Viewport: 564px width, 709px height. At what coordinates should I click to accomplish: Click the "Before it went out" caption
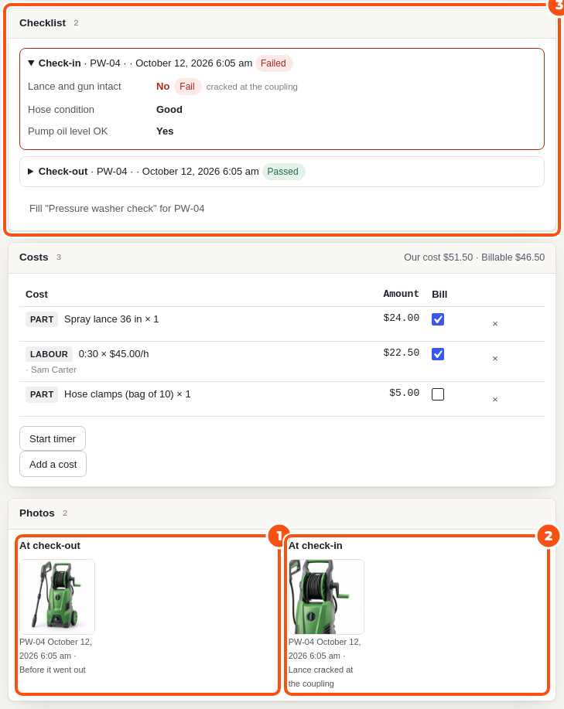click(x=53, y=670)
